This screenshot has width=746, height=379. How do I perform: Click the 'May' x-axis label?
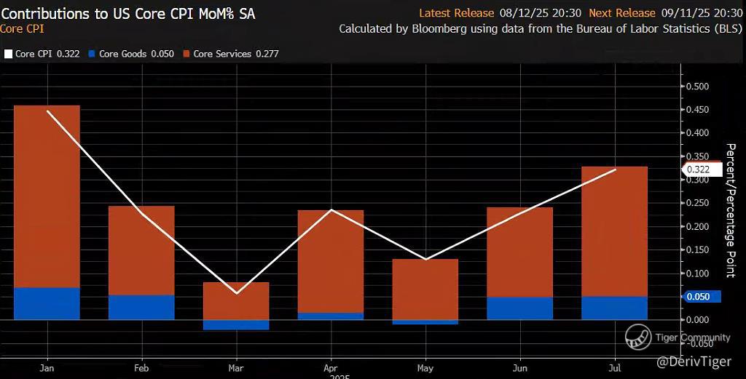(425, 368)
